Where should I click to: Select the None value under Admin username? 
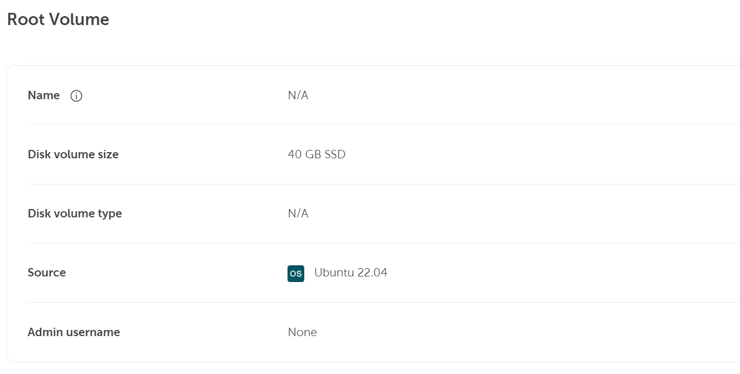pyautogui.click(x=302, y=332)
